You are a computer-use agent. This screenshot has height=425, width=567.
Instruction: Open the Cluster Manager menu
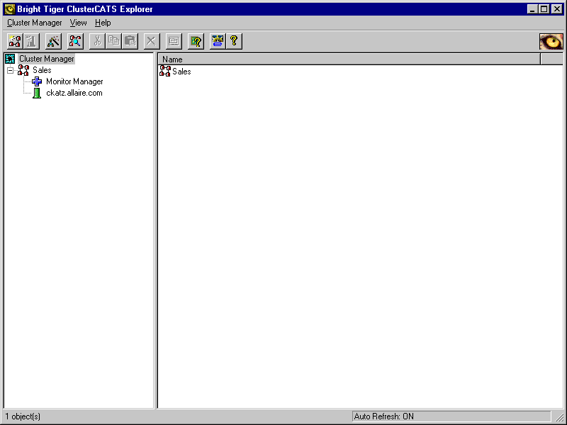click(34, 23)
